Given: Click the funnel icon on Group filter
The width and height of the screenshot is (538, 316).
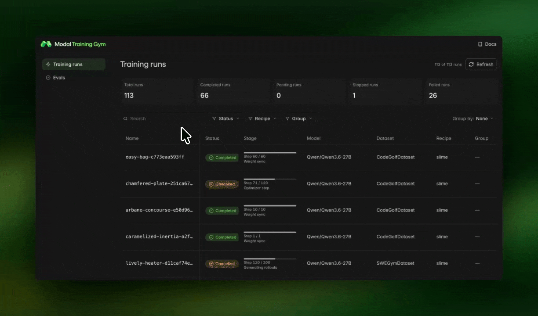Looking at the screenshot, I should [x=287, y=118].
